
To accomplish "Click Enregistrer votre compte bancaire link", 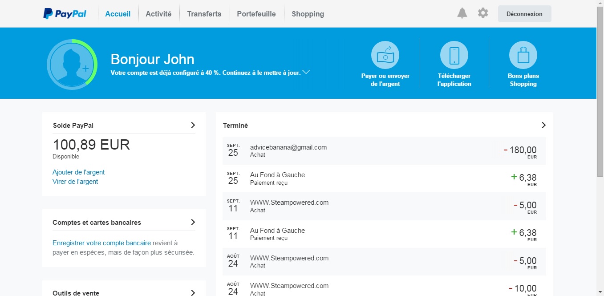I will (x=101, y=243).
